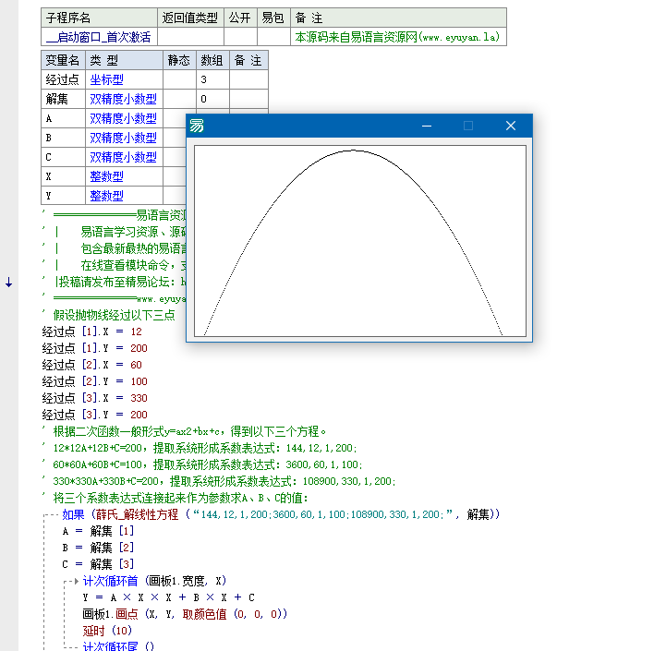The width and height of the screenshot is (654, 651).
Task: Click the remark cell 本源码来自易语言资源网
Action: pos(397,37)
